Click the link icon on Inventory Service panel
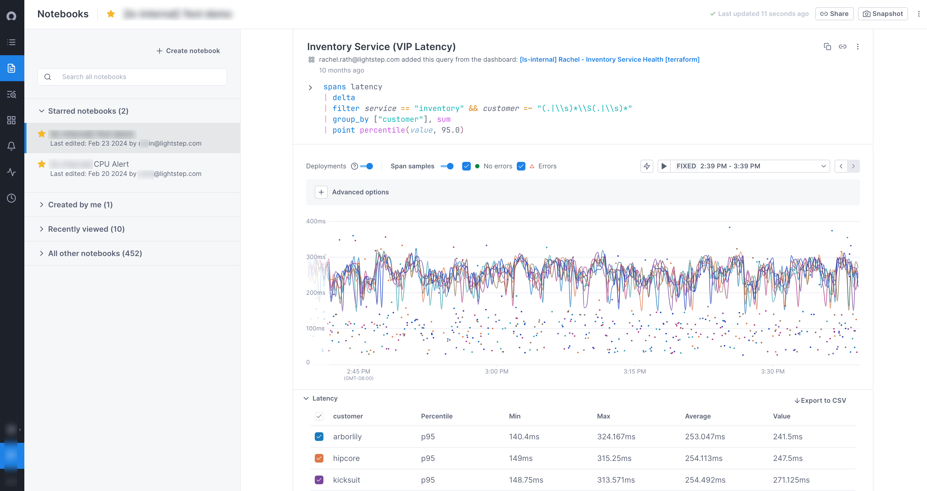Screen dimensions: 927x491 [842, 47]
